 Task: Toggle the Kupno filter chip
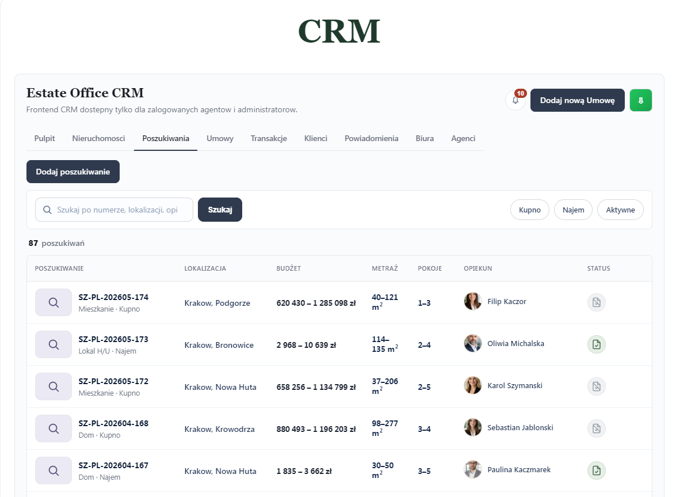tap(529, 210)
